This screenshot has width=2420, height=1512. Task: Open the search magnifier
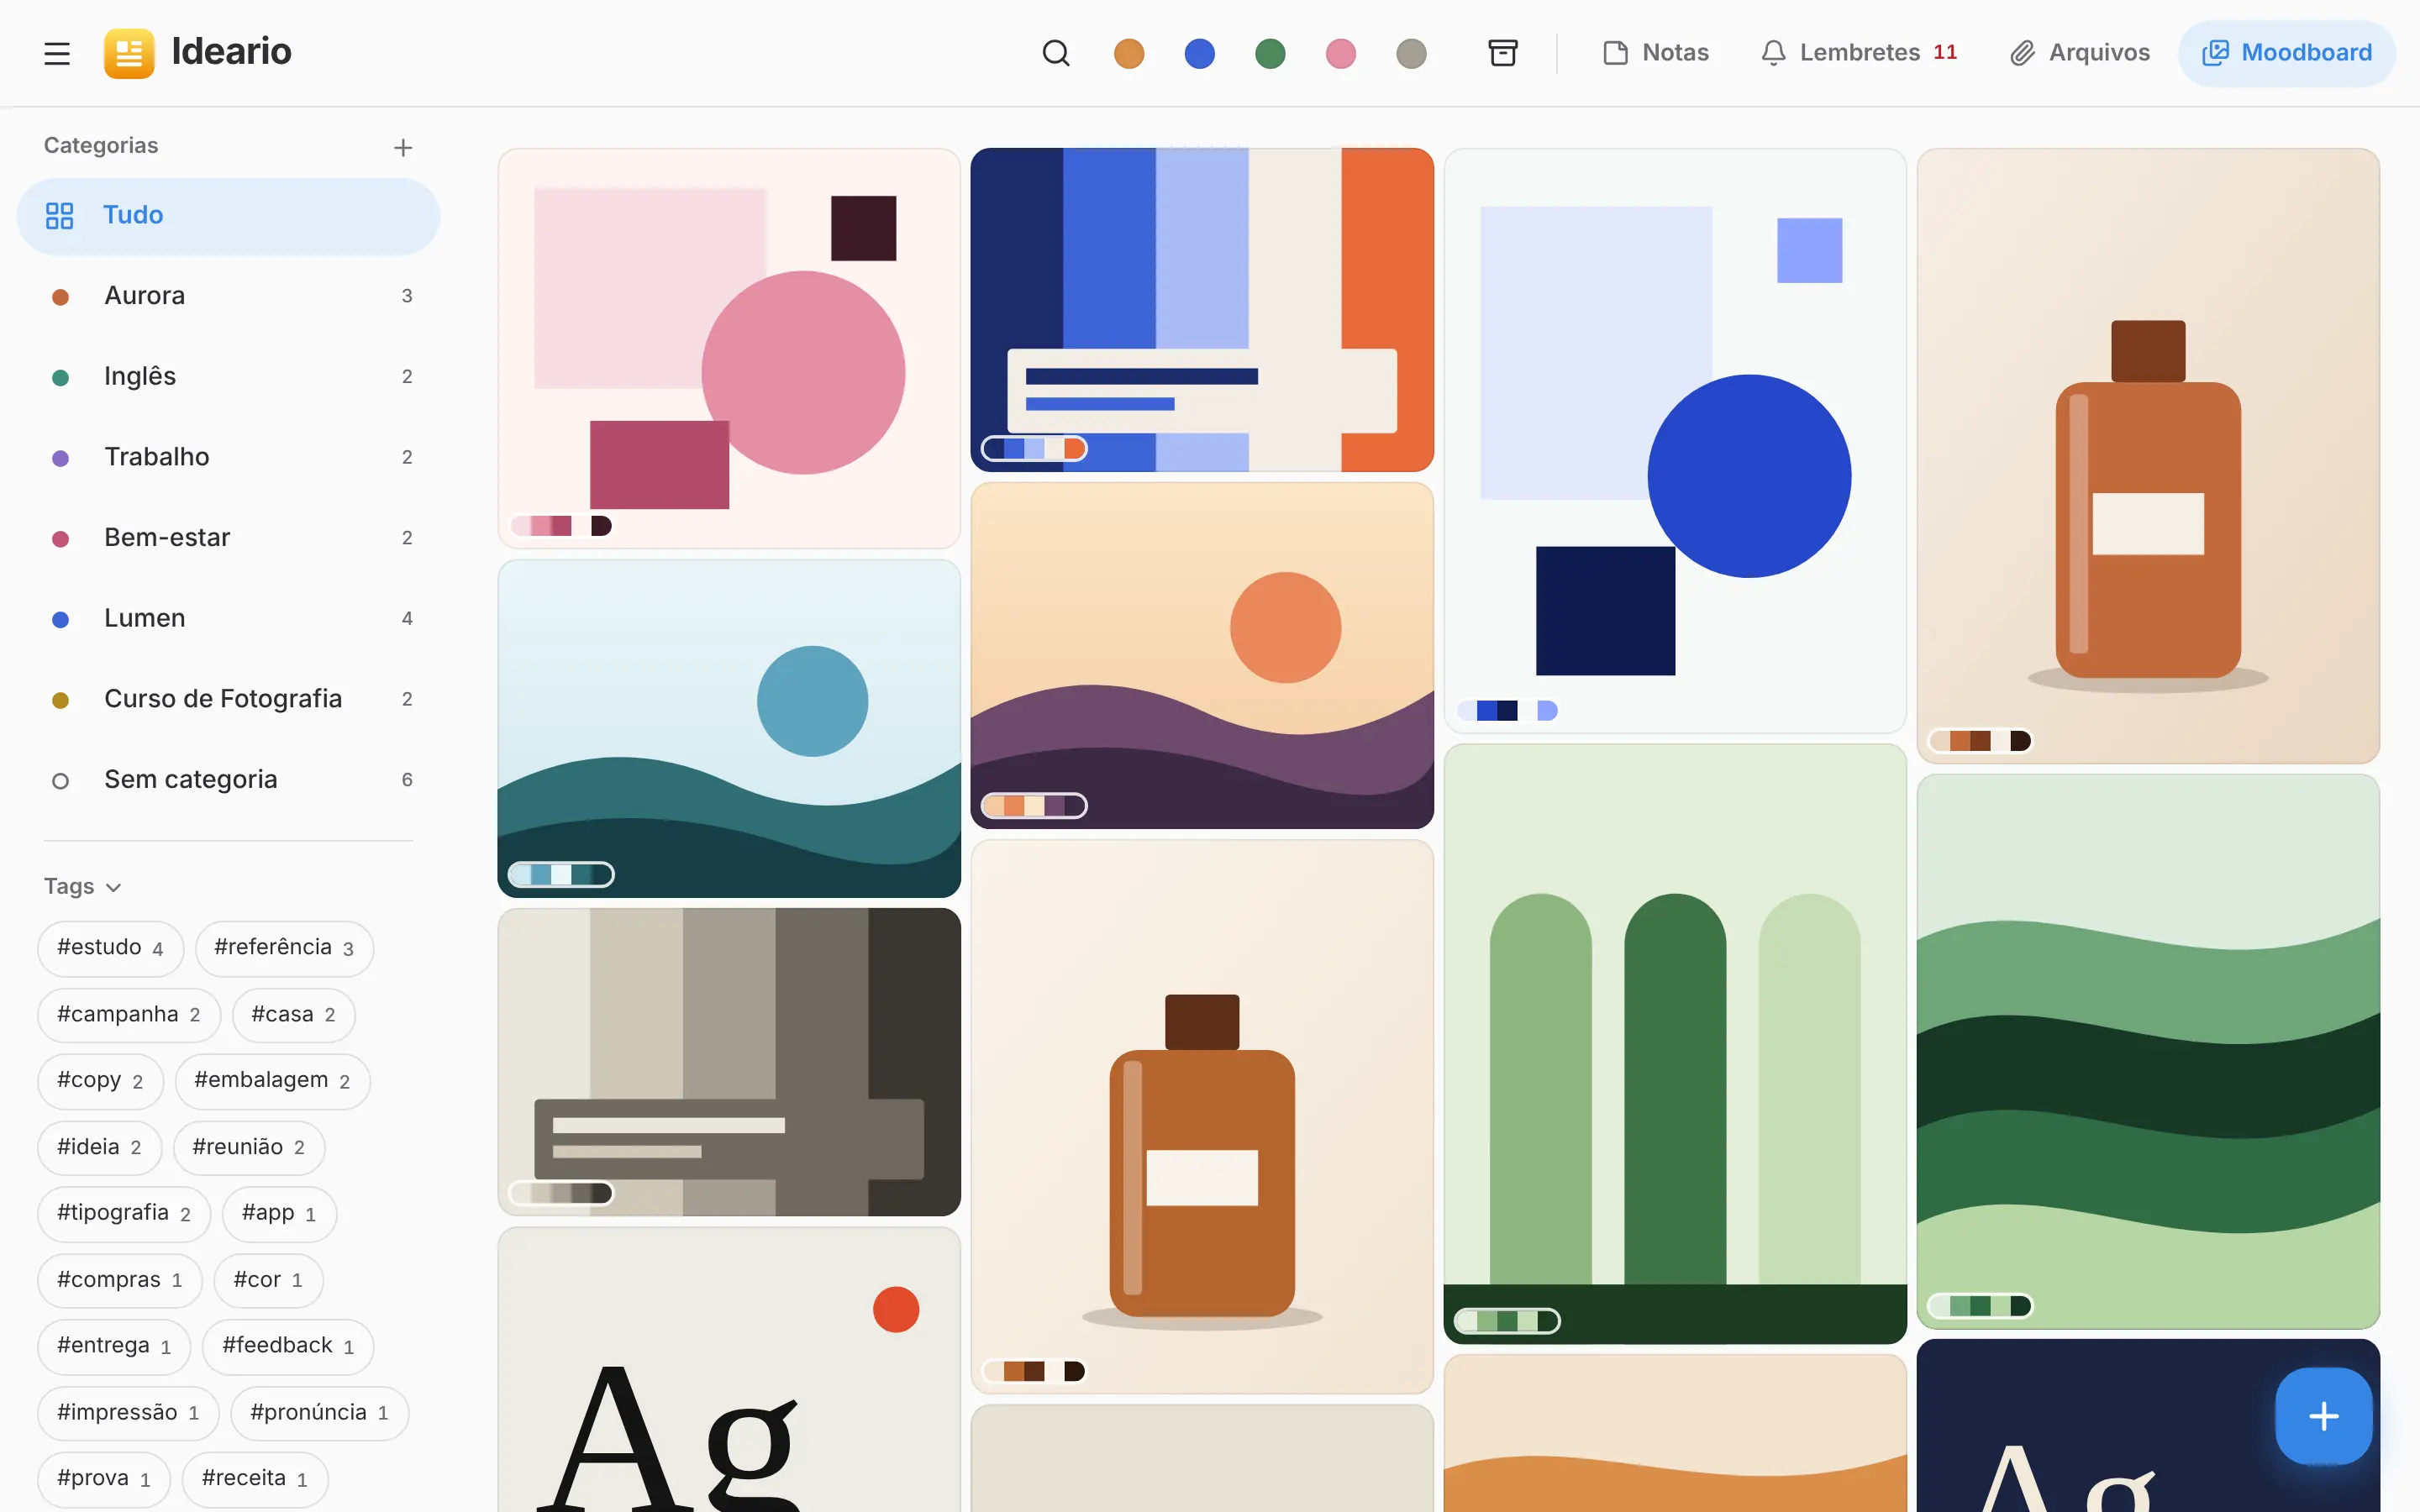click(1056, 53)
